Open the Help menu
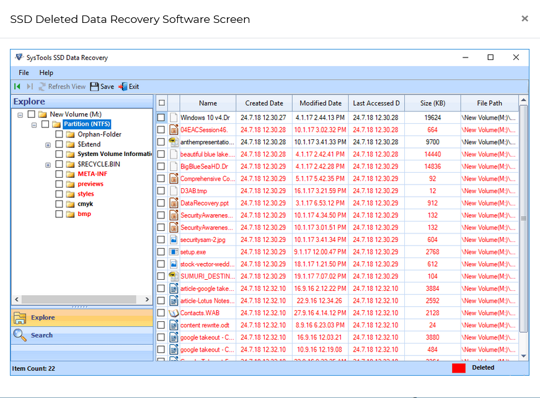540x398 pixels. coord(46,73)
